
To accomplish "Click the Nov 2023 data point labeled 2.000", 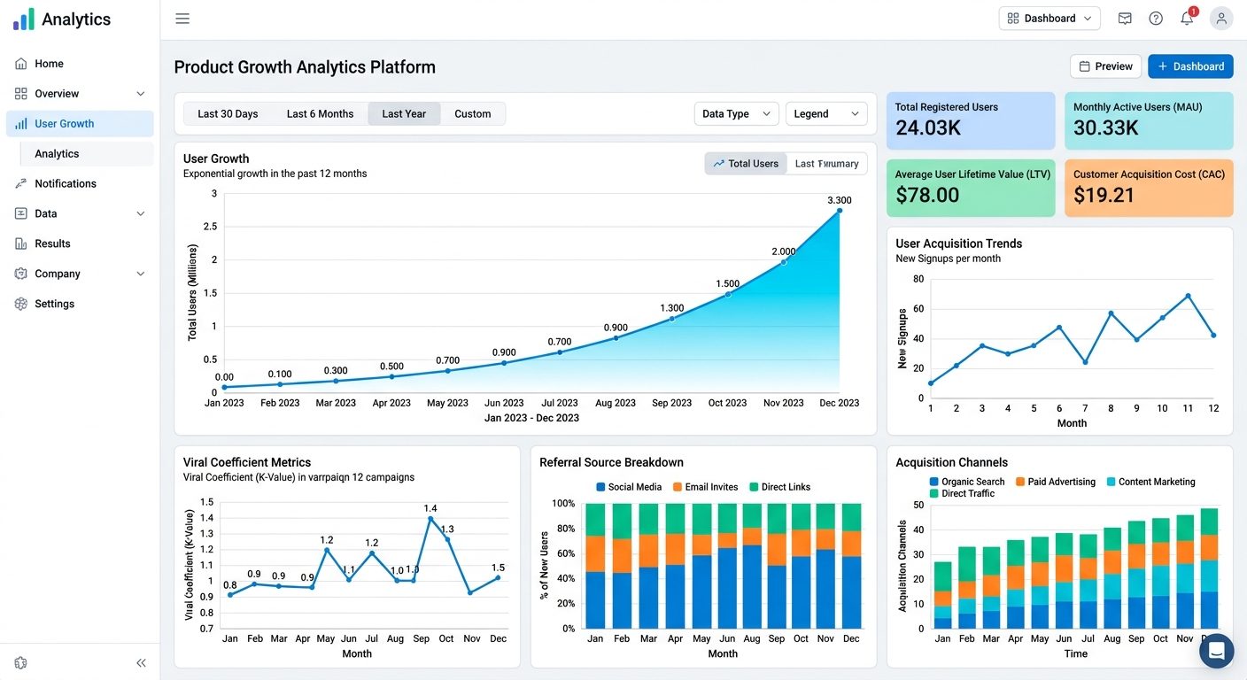I will tap(783, 262).
